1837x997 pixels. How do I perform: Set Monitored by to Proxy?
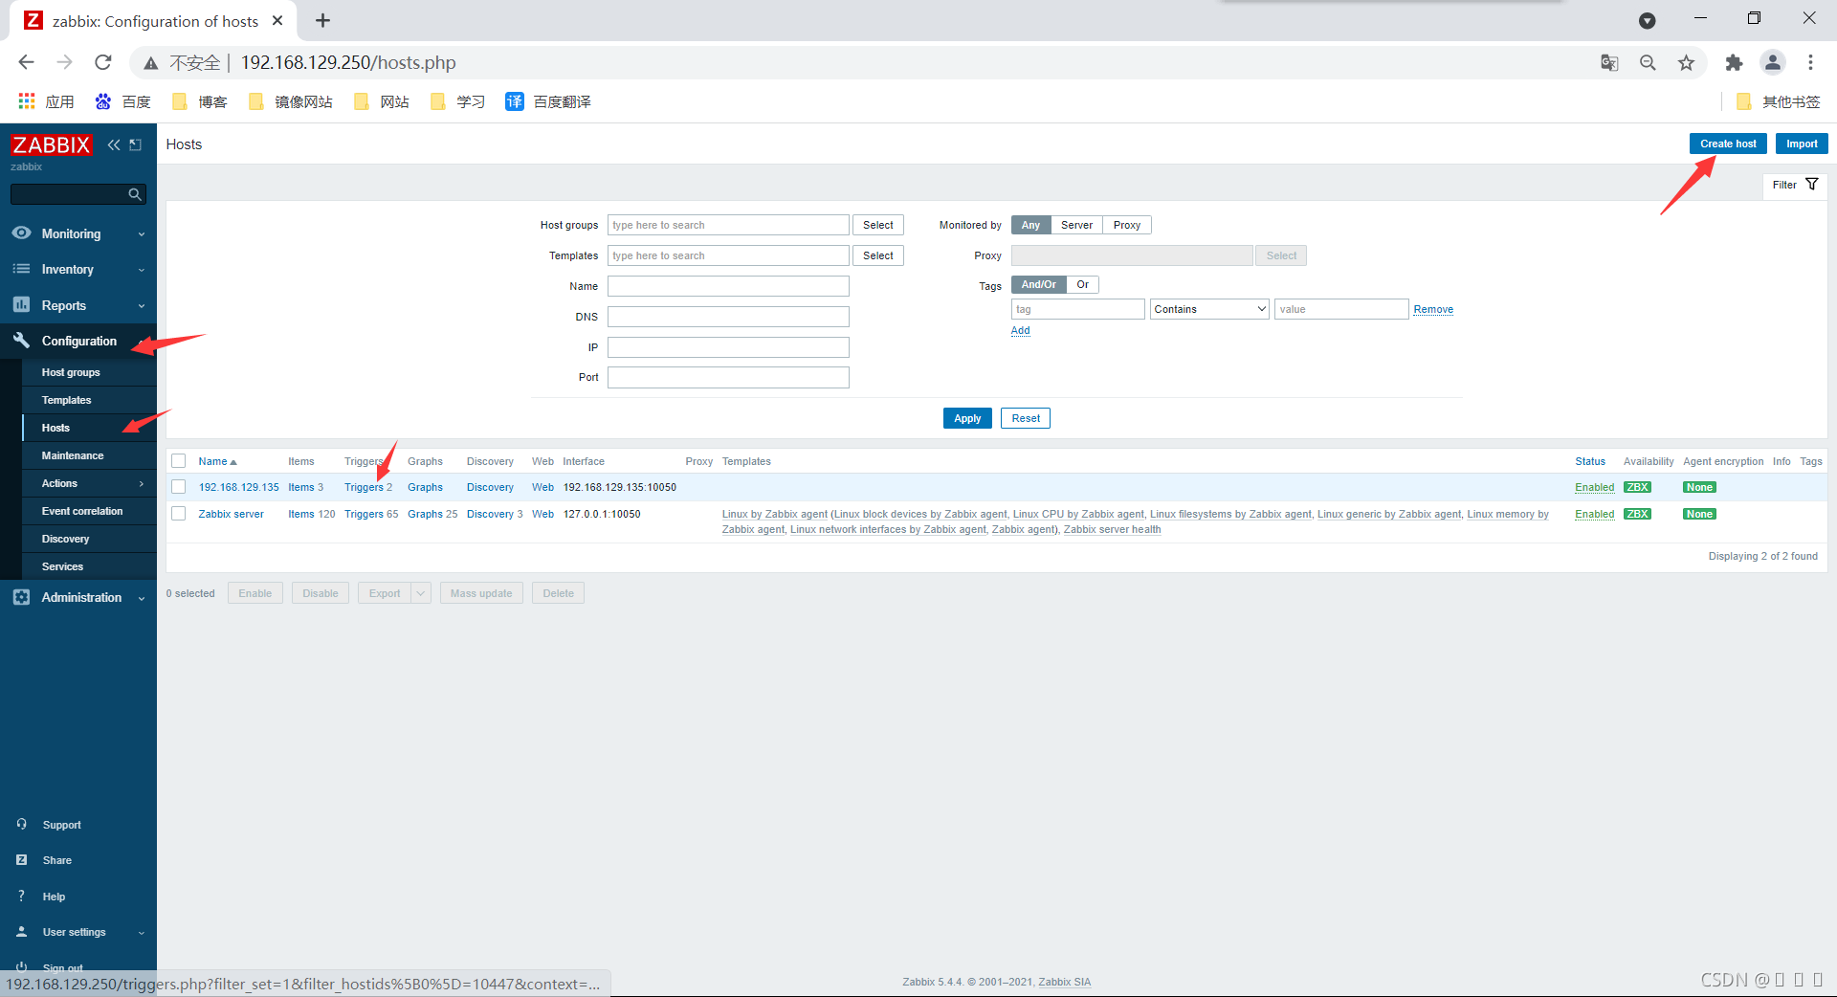(x=1127, y=225)
